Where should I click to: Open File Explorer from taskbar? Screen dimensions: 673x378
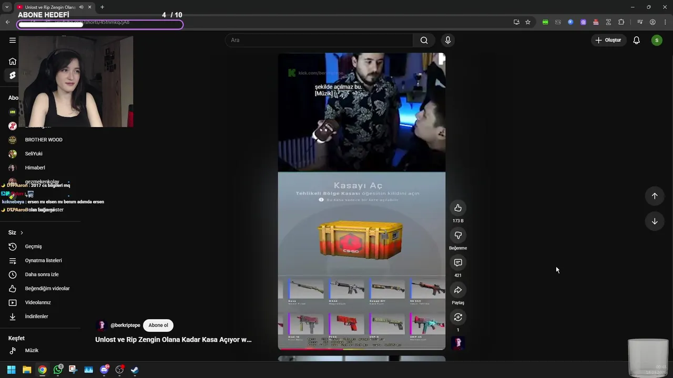pyautogui.click(x=27, y=370)
